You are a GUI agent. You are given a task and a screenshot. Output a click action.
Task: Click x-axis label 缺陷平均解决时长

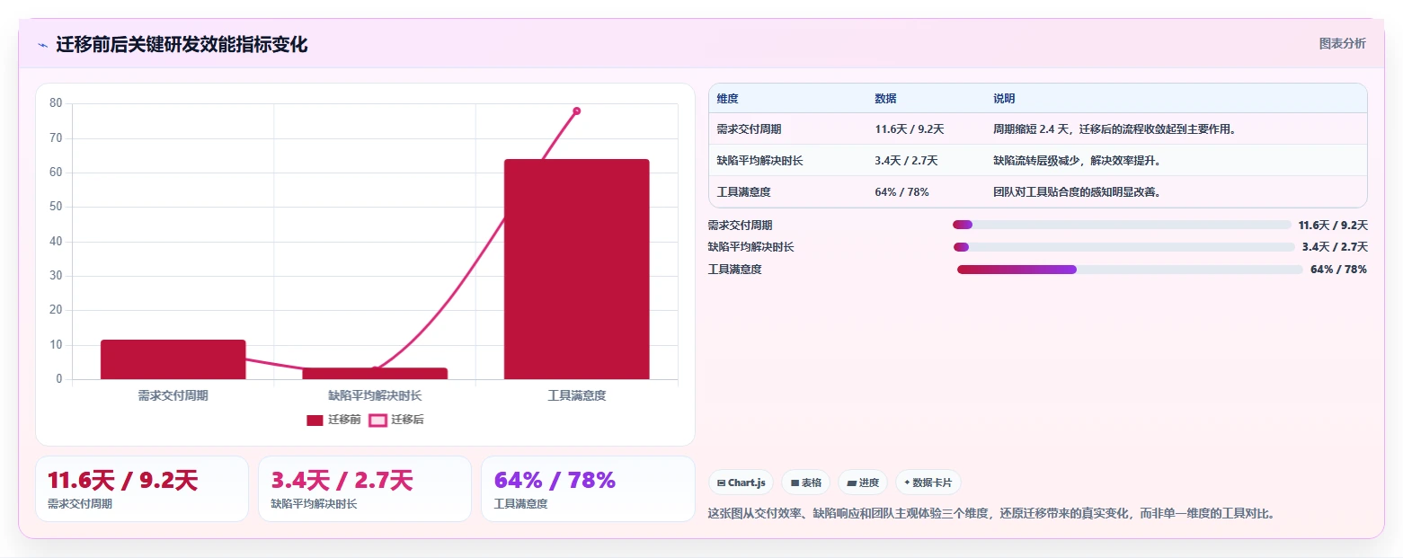375,395
